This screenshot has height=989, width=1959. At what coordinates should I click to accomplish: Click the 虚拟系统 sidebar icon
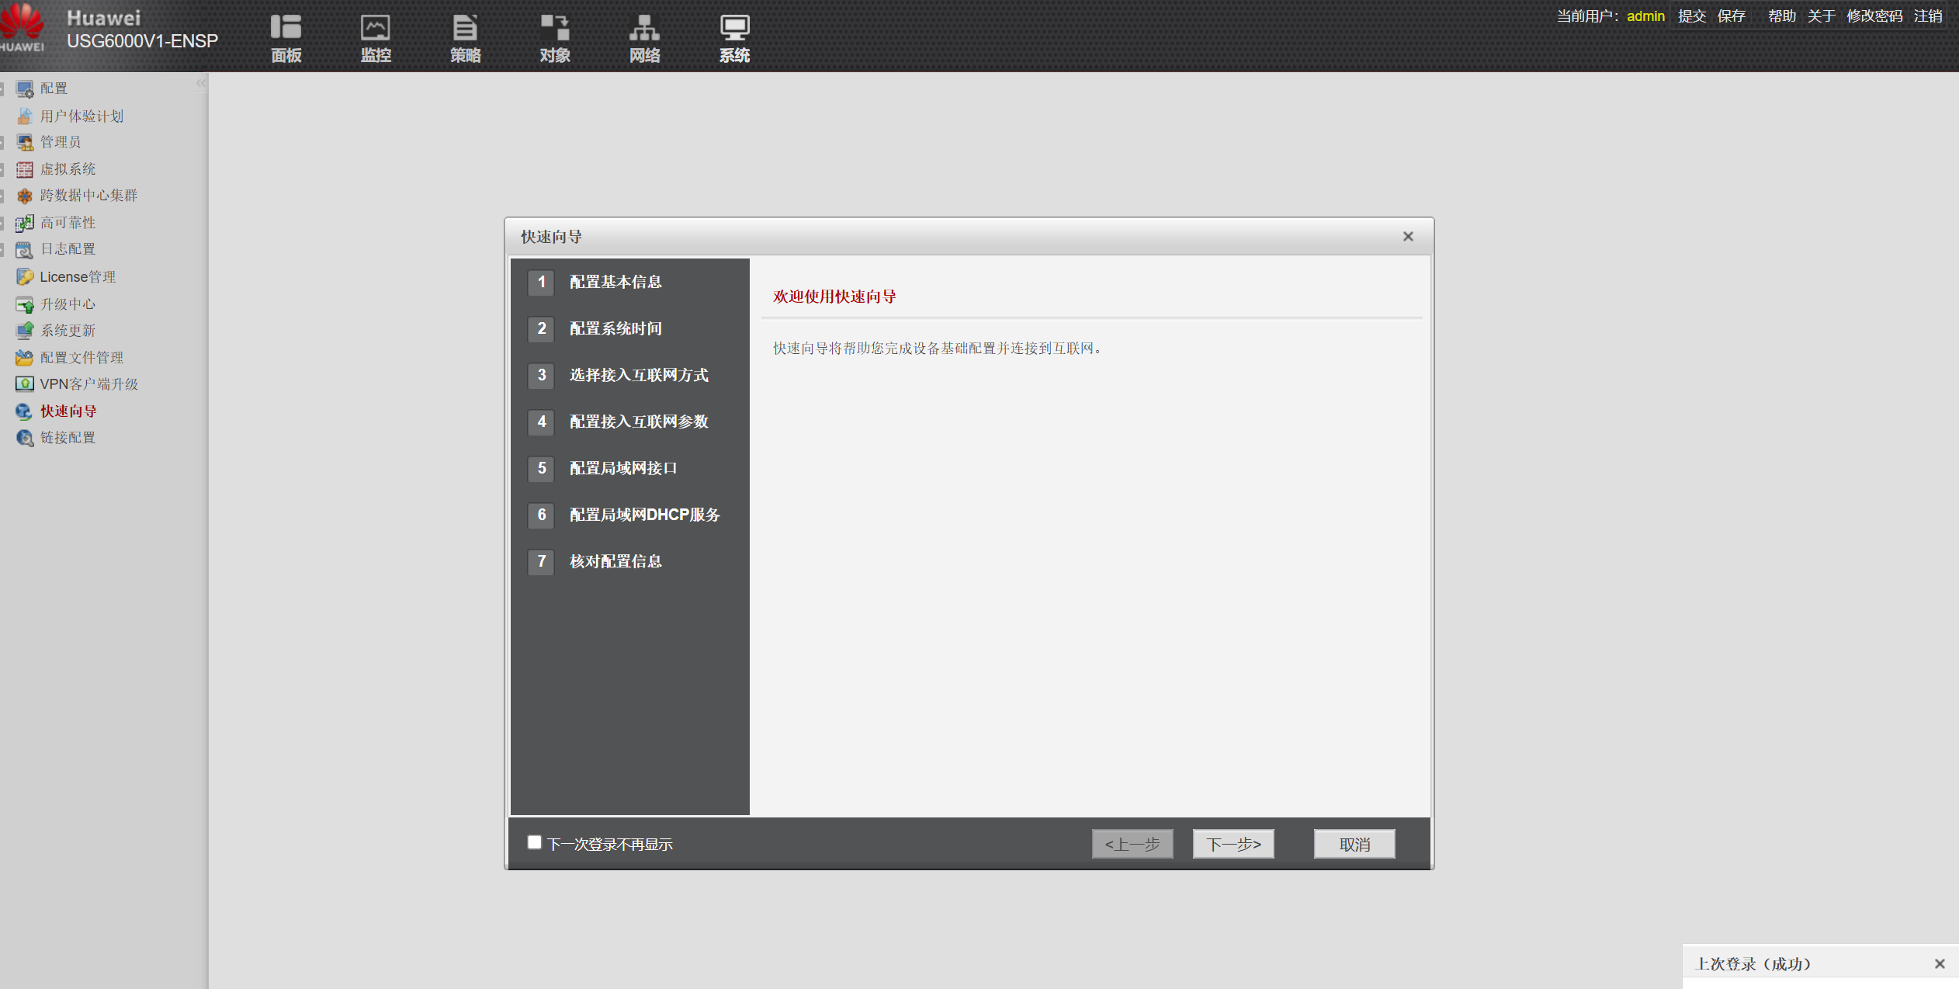click(x=25, y=169)
